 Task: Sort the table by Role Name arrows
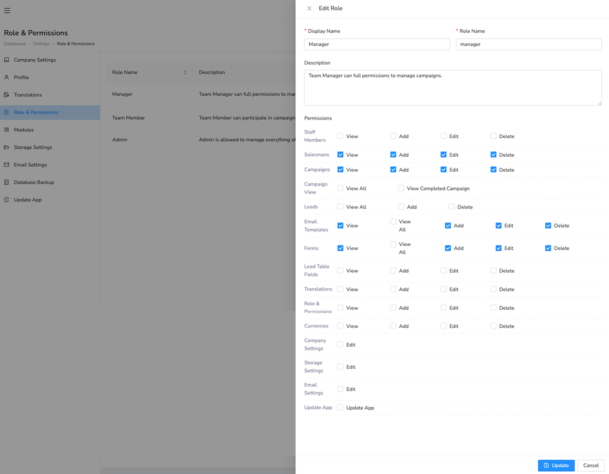[x=185, y=72]
